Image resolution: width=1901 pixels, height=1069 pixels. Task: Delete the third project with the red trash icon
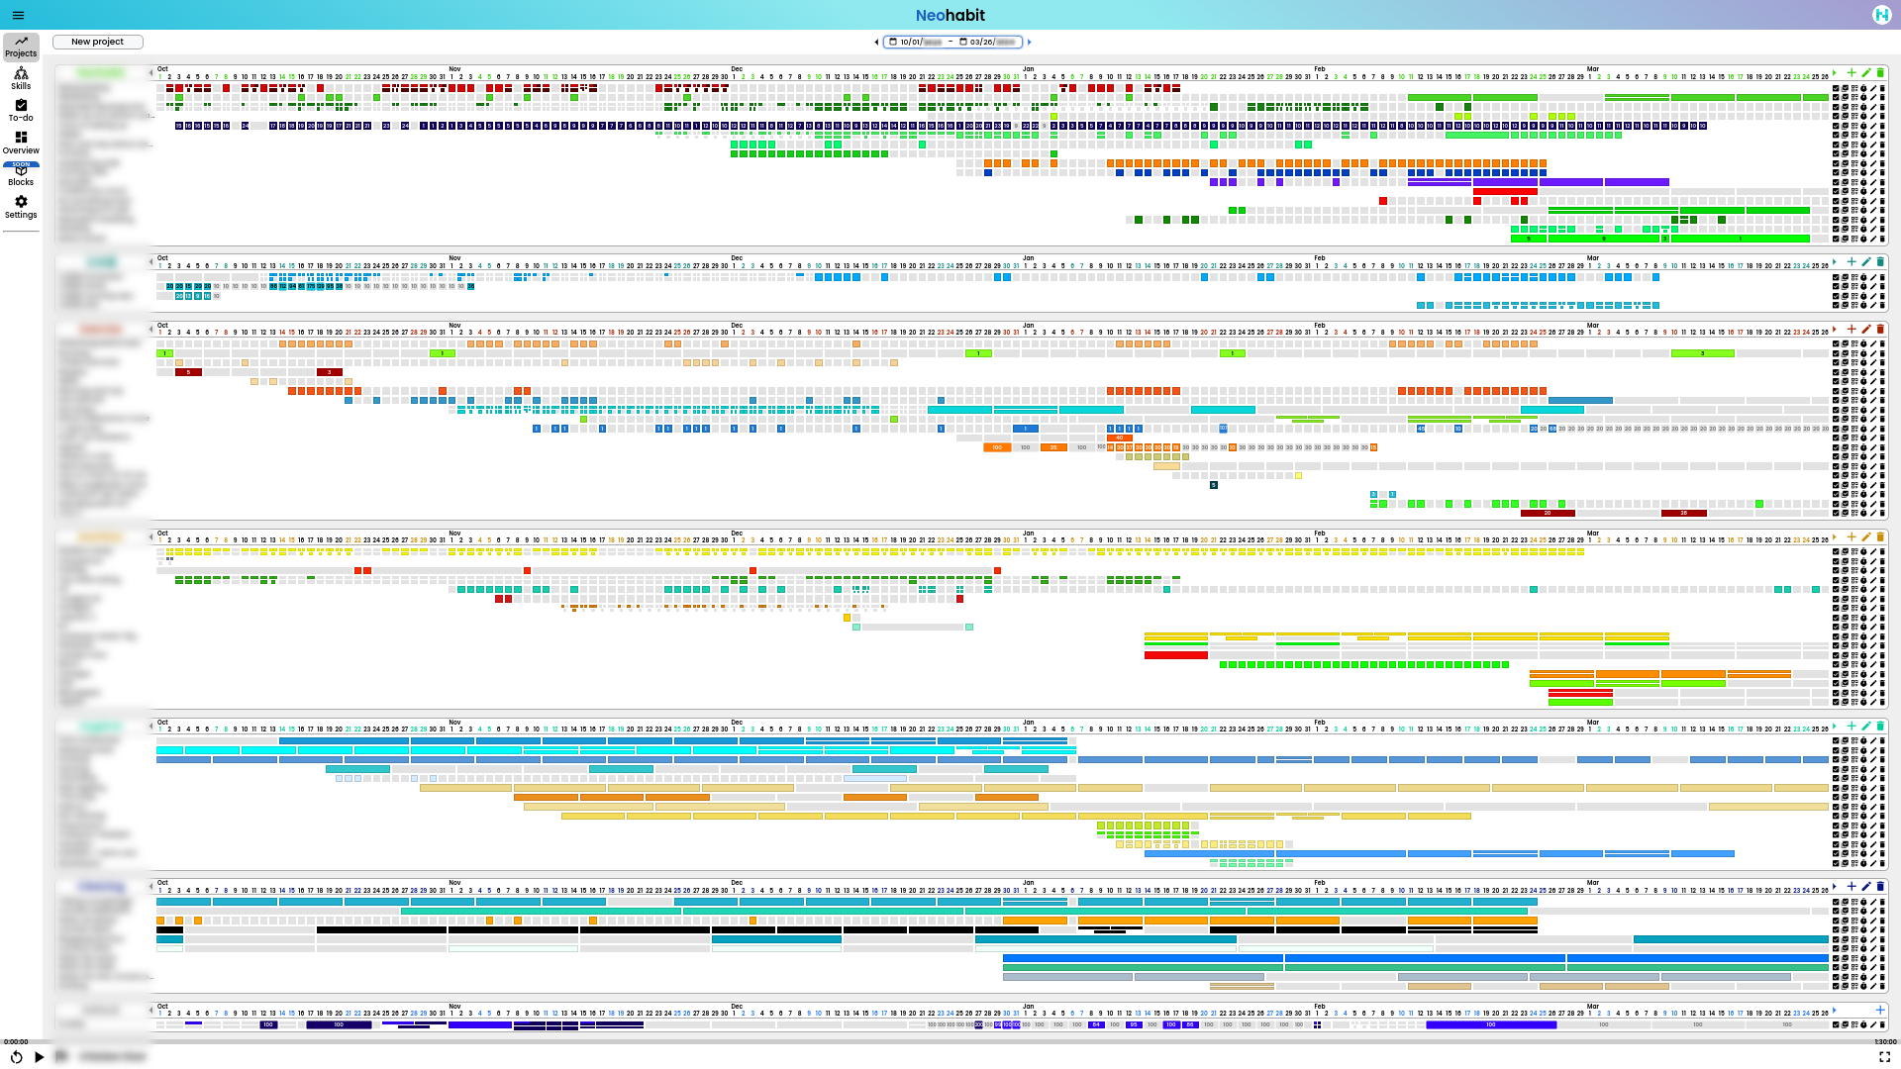pos(1880,329)
